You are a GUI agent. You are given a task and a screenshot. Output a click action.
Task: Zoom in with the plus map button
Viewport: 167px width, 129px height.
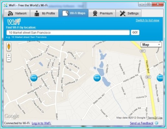point(9,55)
